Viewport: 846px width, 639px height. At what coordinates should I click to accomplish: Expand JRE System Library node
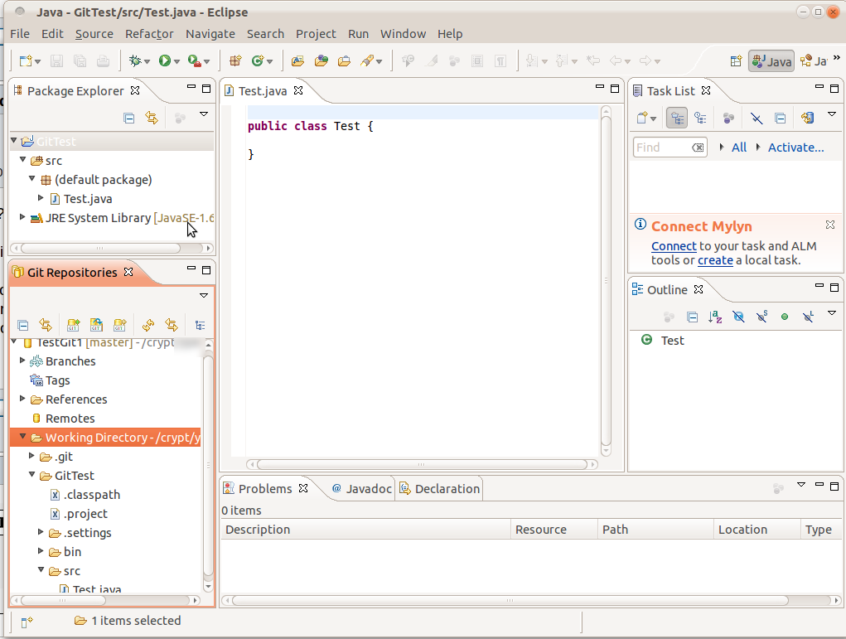[22, 217]
